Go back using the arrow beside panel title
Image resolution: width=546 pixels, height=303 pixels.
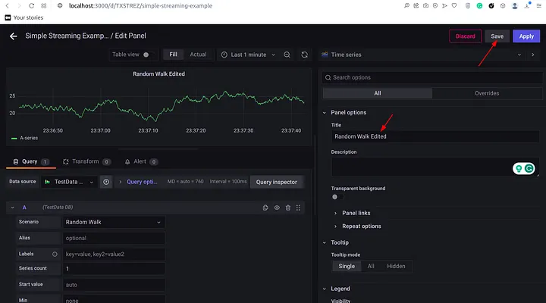[x=13, y=36]
